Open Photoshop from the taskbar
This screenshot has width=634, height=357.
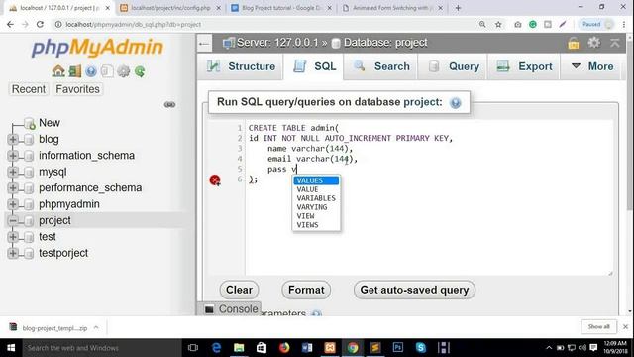click(398, 348)
